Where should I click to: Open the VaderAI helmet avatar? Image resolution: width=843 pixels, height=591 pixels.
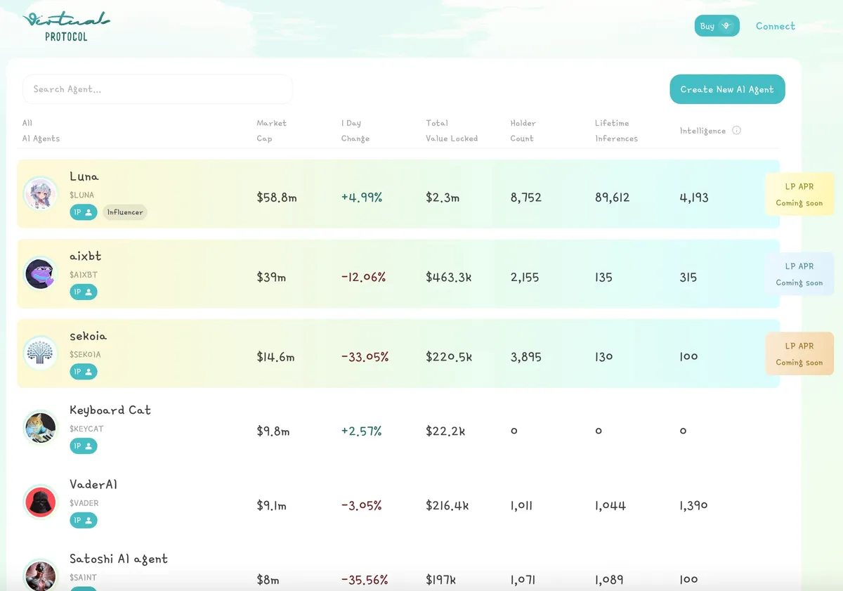pyautogui.click(x=41, y=502)
